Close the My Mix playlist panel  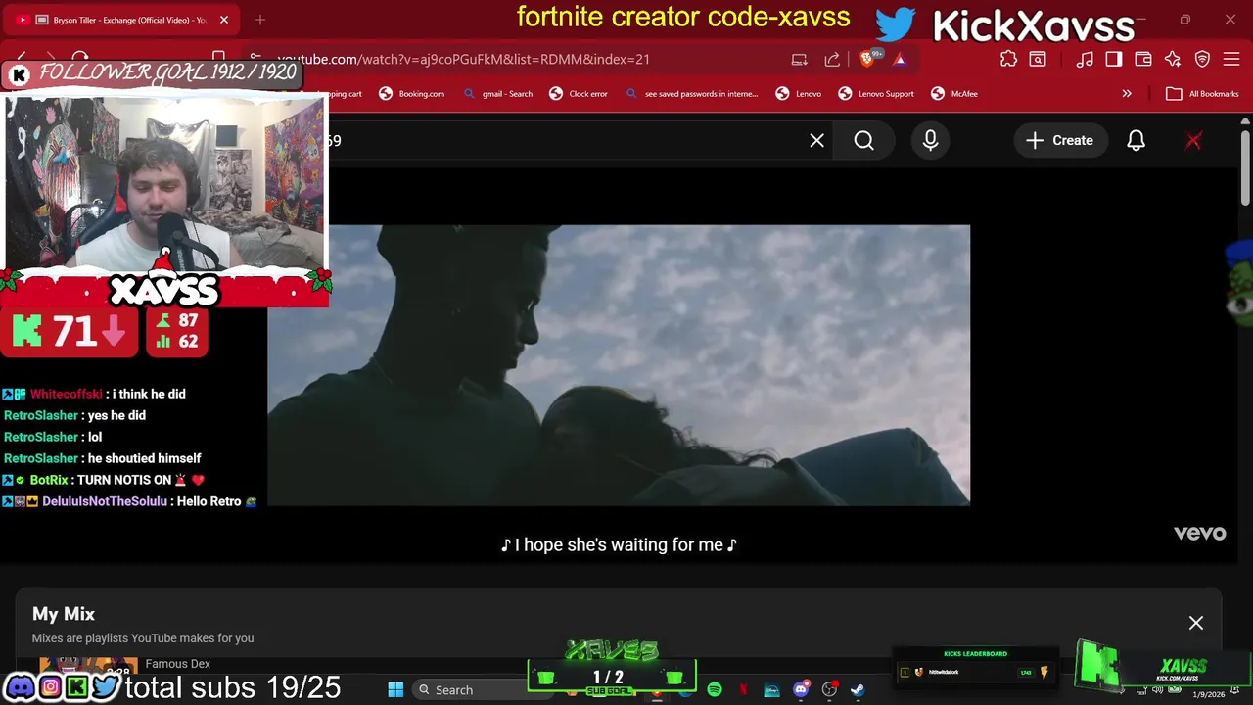pos(1196,623)
